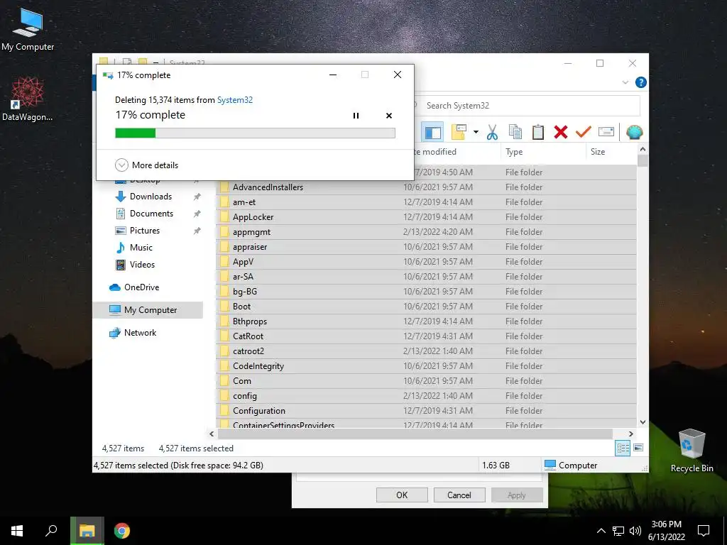Select the Bthprops folder
The width and height of the screenshot is (727, 545).
pos(426,321)
